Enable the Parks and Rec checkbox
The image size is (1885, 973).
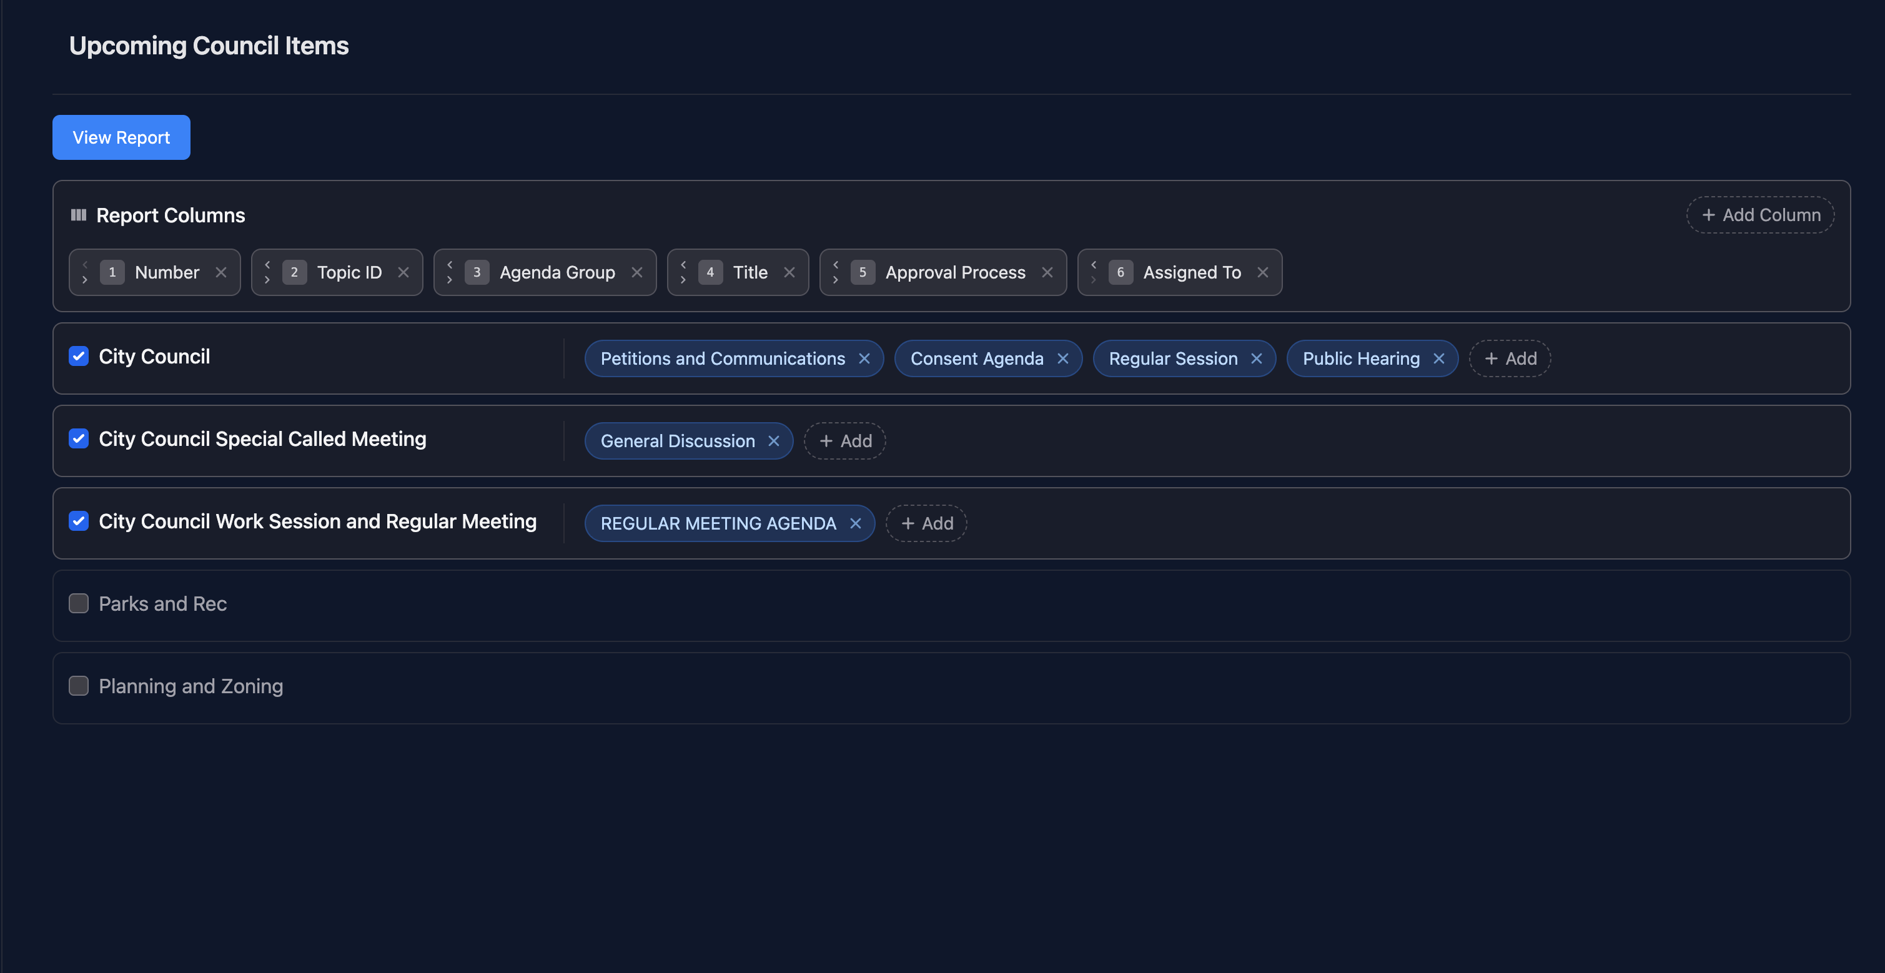coord(79,603)
